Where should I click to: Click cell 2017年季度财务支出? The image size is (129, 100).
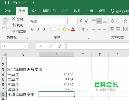(x=23, y=70)
